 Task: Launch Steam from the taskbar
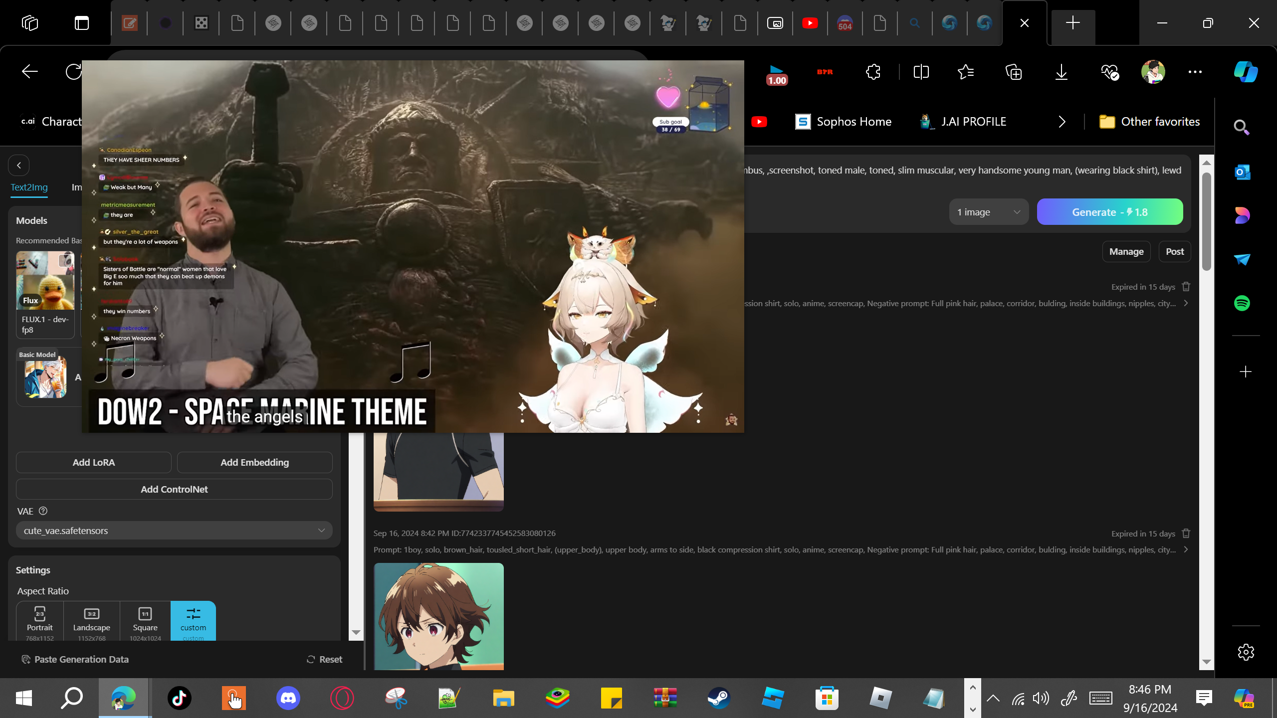pos(719,698)
